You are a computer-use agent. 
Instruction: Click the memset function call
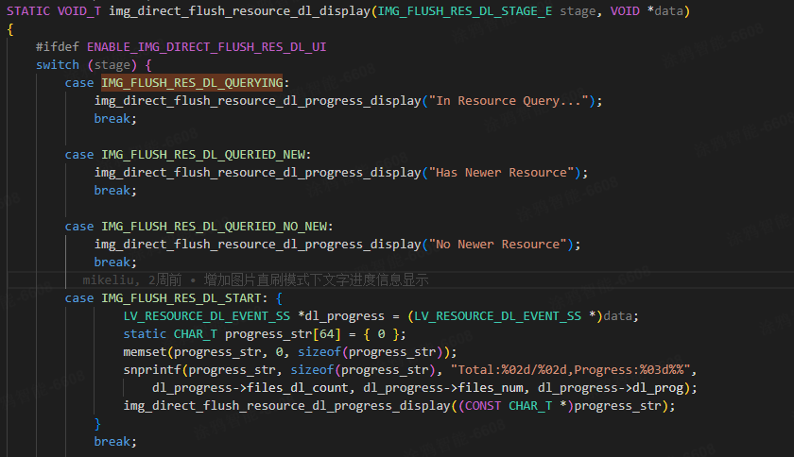tap(145, 352)
